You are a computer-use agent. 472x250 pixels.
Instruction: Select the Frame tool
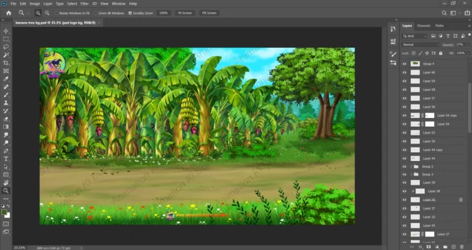tap(5, 71)
